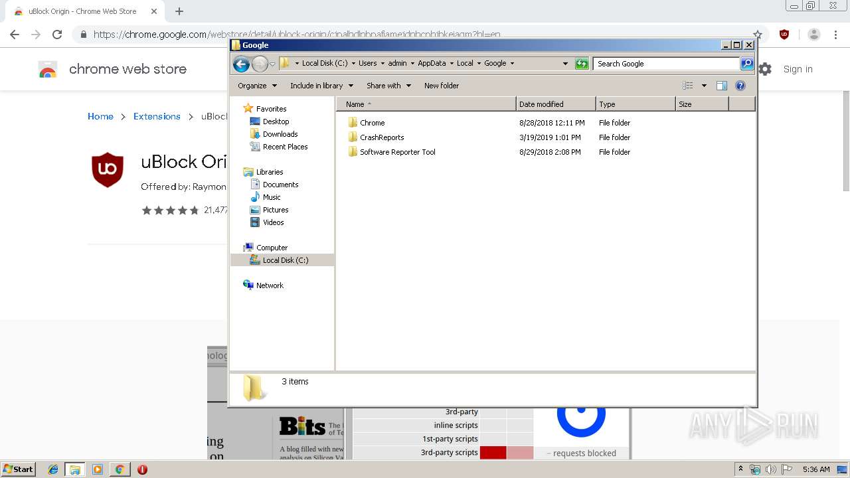Click the Local Disk (C:) breadcrumb

pos(325,64)
